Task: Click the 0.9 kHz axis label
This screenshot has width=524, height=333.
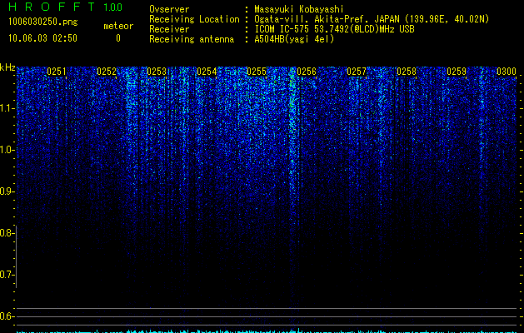Action: point(5,191)
